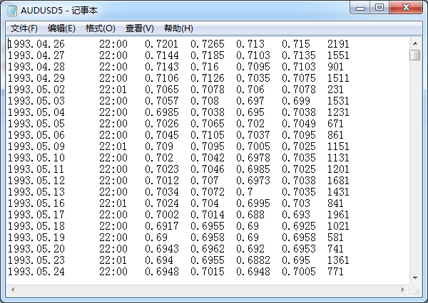Click the date 1993.05.03

coord(36,101)
